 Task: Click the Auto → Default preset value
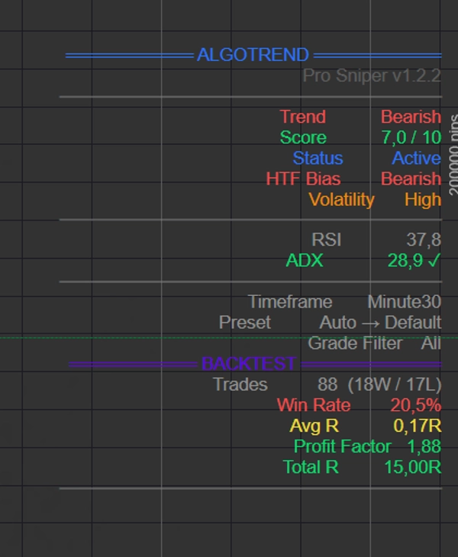click(x=380, y=323)
